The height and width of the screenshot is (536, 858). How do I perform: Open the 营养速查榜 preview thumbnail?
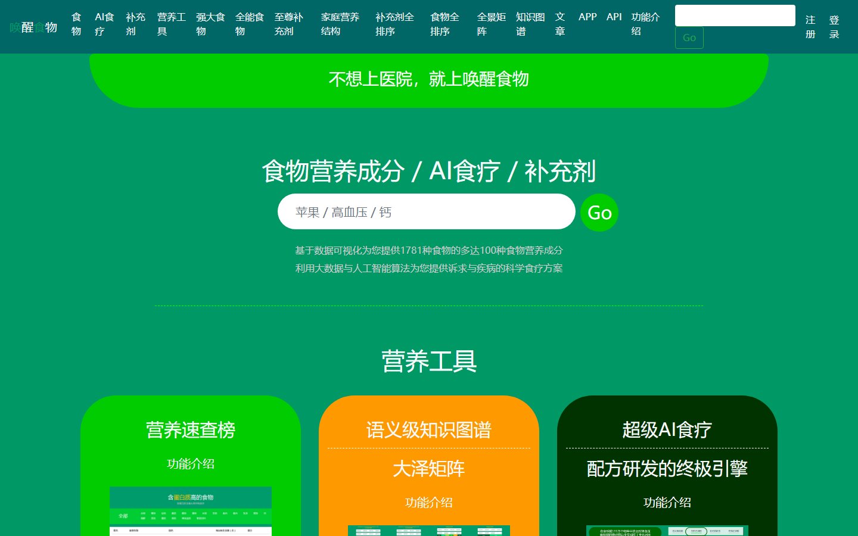(191, 511)
